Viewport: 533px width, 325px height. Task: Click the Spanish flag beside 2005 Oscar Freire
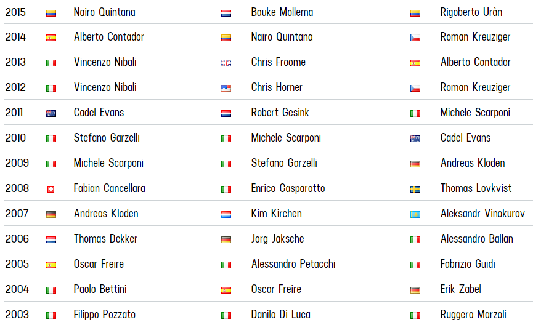pyautogui.click(x=51, y=265)
